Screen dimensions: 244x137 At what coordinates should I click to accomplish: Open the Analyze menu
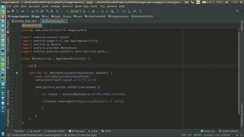(55, 6)
